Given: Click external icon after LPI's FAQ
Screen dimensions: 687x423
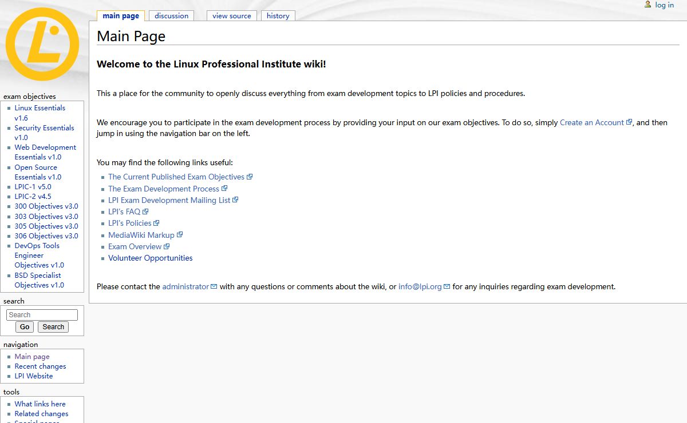Looking at the screenshot, I should click(145, 212).
